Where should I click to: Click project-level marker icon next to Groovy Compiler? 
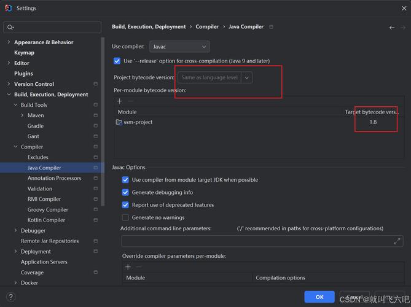96,209
